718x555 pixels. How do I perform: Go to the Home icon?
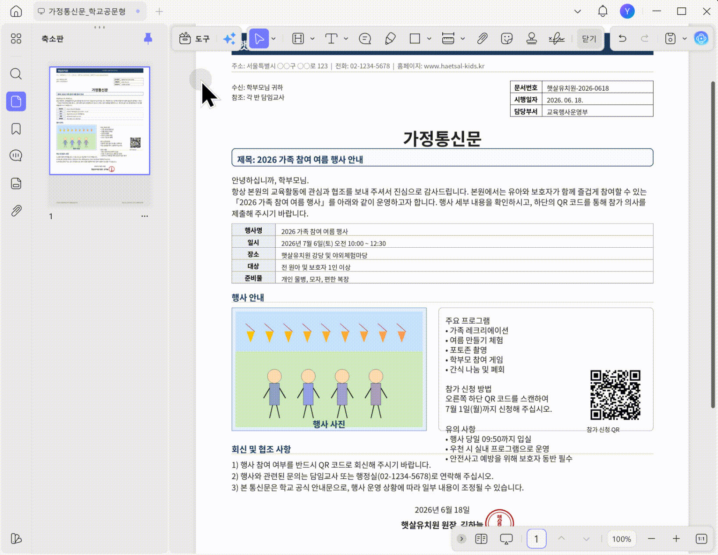[16, 11]
